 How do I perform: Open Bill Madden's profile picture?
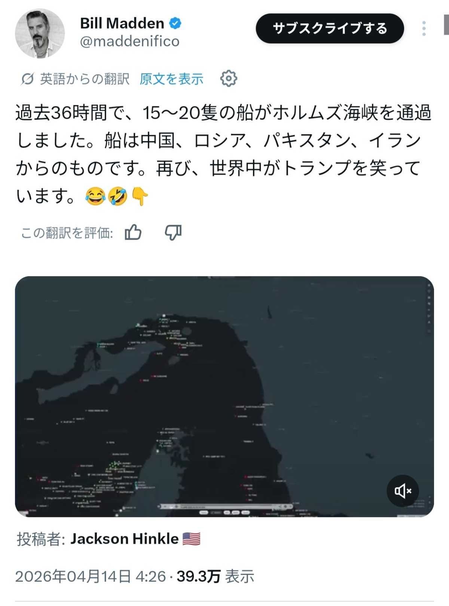tap(40, 34)
